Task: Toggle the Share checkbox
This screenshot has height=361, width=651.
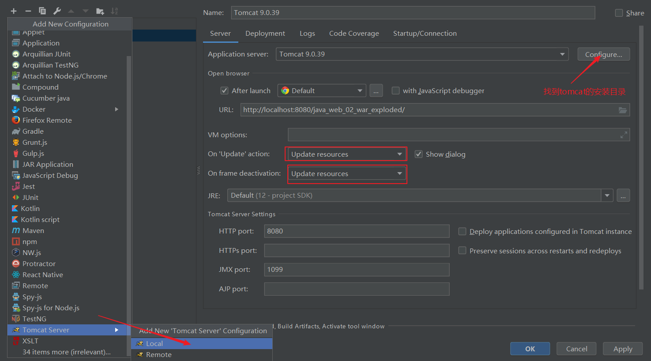Action: [x=619, y=13]
